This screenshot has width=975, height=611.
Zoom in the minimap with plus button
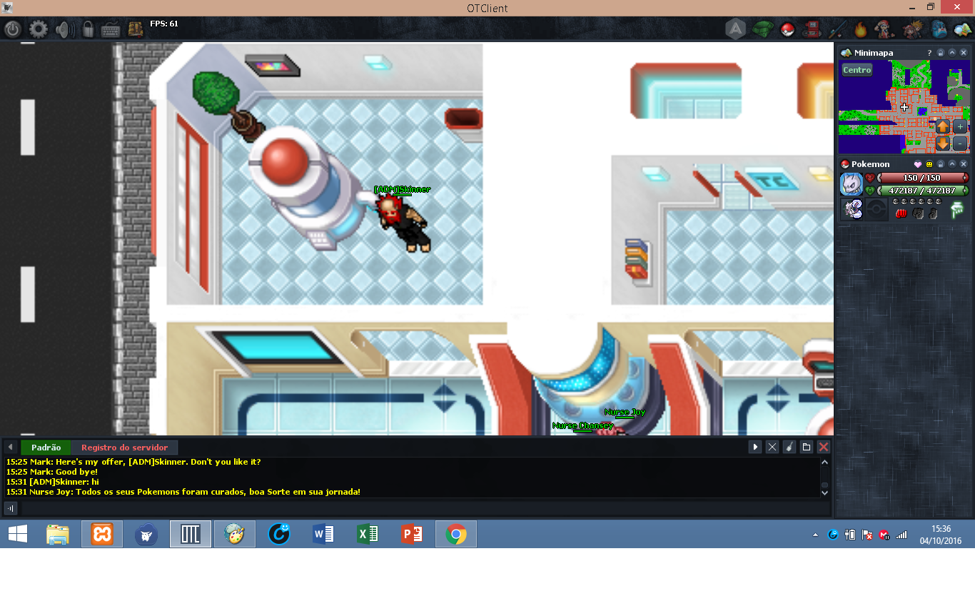pos(960,126)
